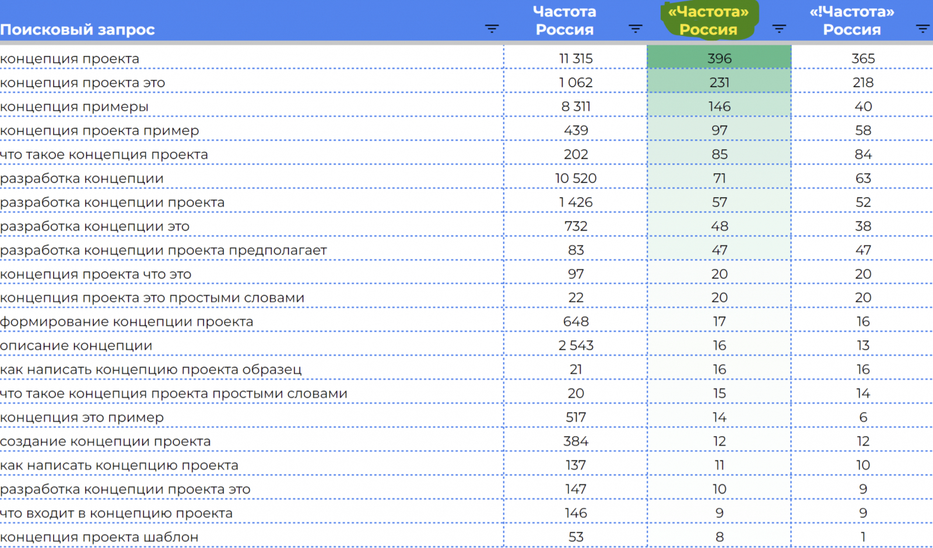
Task: Click the value 648
Action: pos(576,322)
